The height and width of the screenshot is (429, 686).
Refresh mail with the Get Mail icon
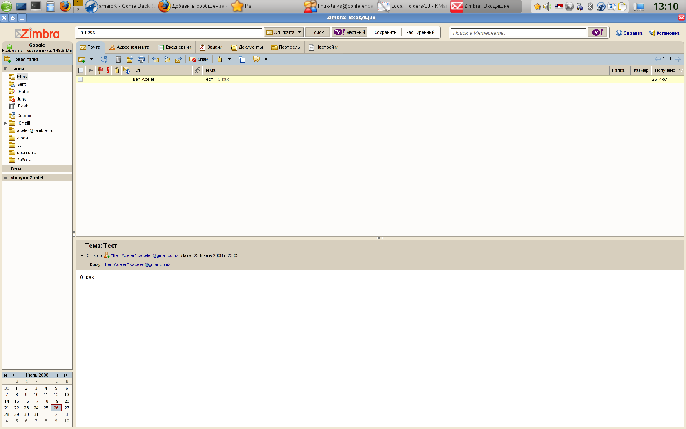[x=104, y=59]
